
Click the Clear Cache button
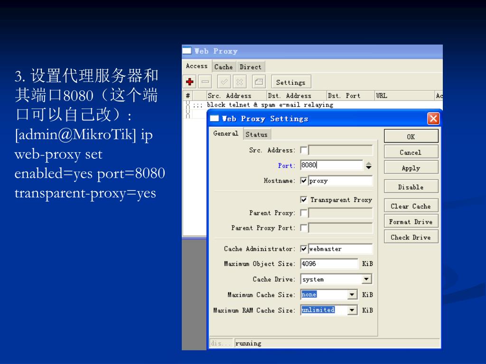point(411,206)
